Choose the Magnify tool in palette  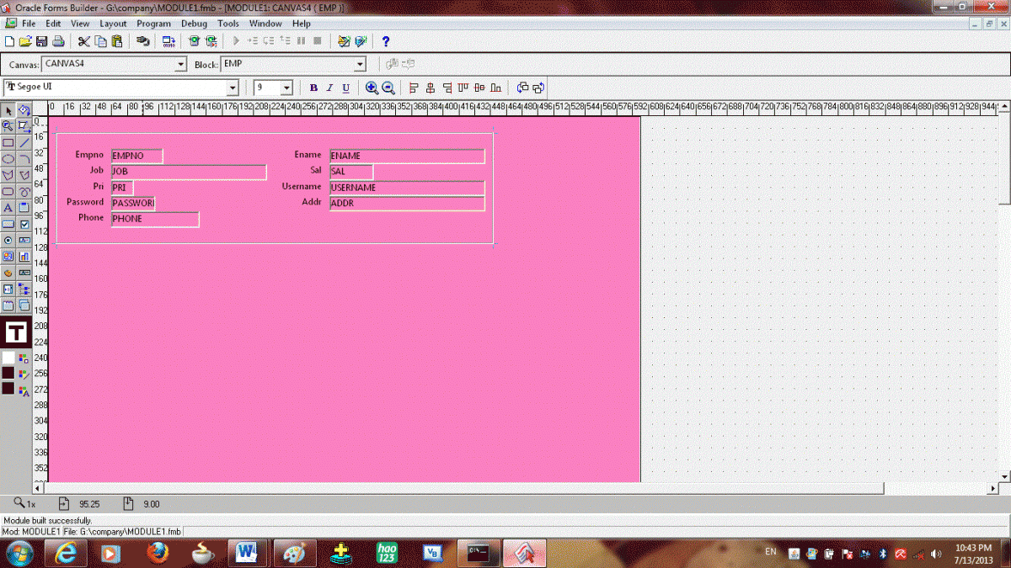[8, 126]
